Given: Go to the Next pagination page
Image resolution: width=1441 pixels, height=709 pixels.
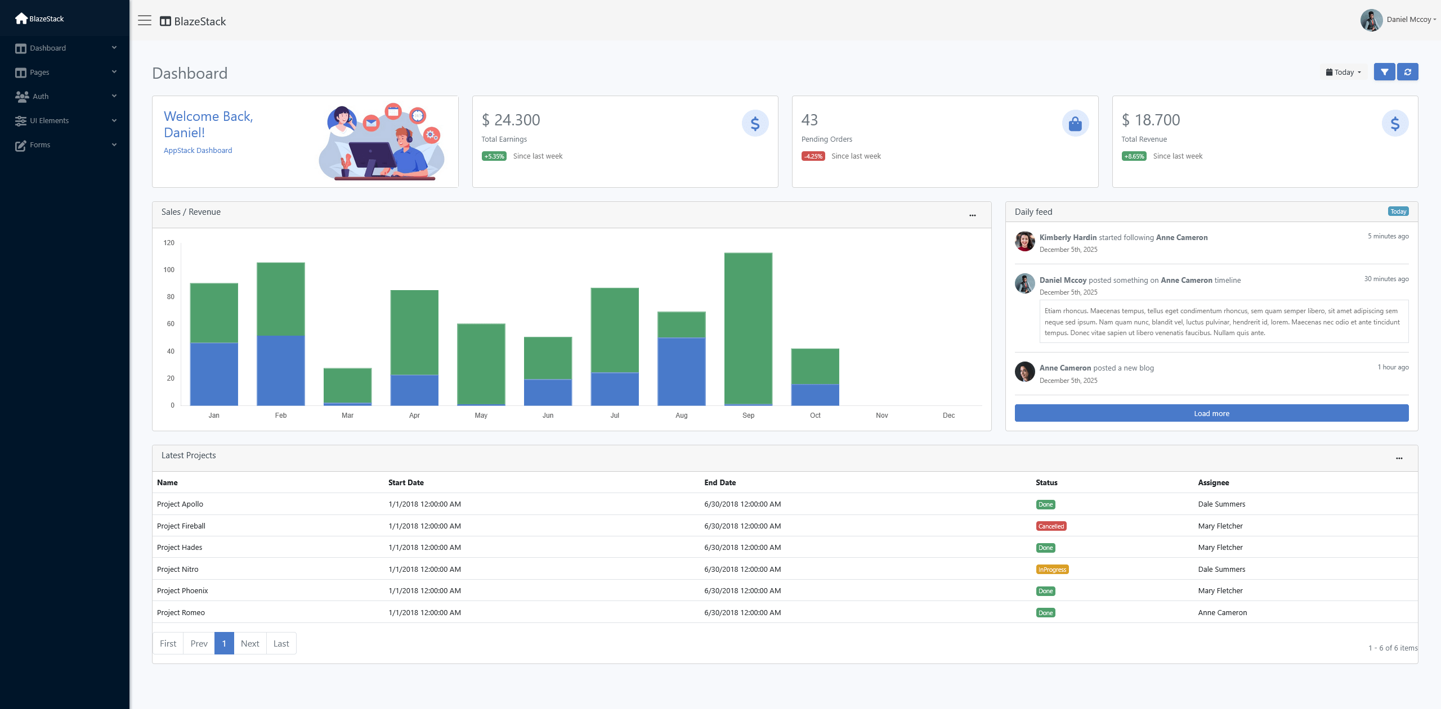Looking at the screenshot, I should [x=250, y=643].
